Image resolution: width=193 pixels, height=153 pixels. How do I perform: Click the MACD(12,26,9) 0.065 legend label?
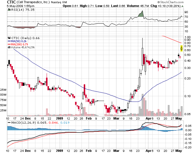[29, 123]
